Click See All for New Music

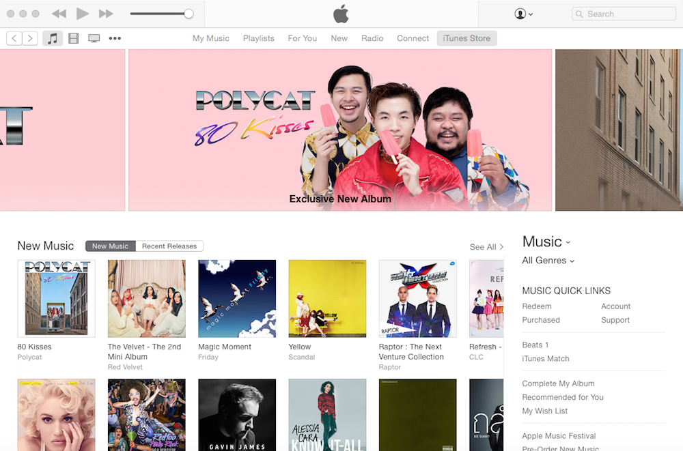[x=486, y=247]
